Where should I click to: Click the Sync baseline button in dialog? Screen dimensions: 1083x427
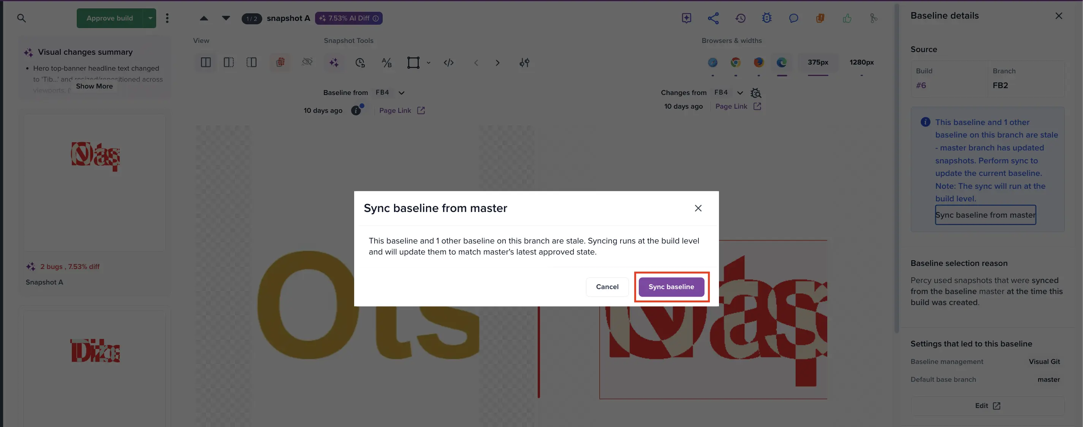(x=671, y=286)
